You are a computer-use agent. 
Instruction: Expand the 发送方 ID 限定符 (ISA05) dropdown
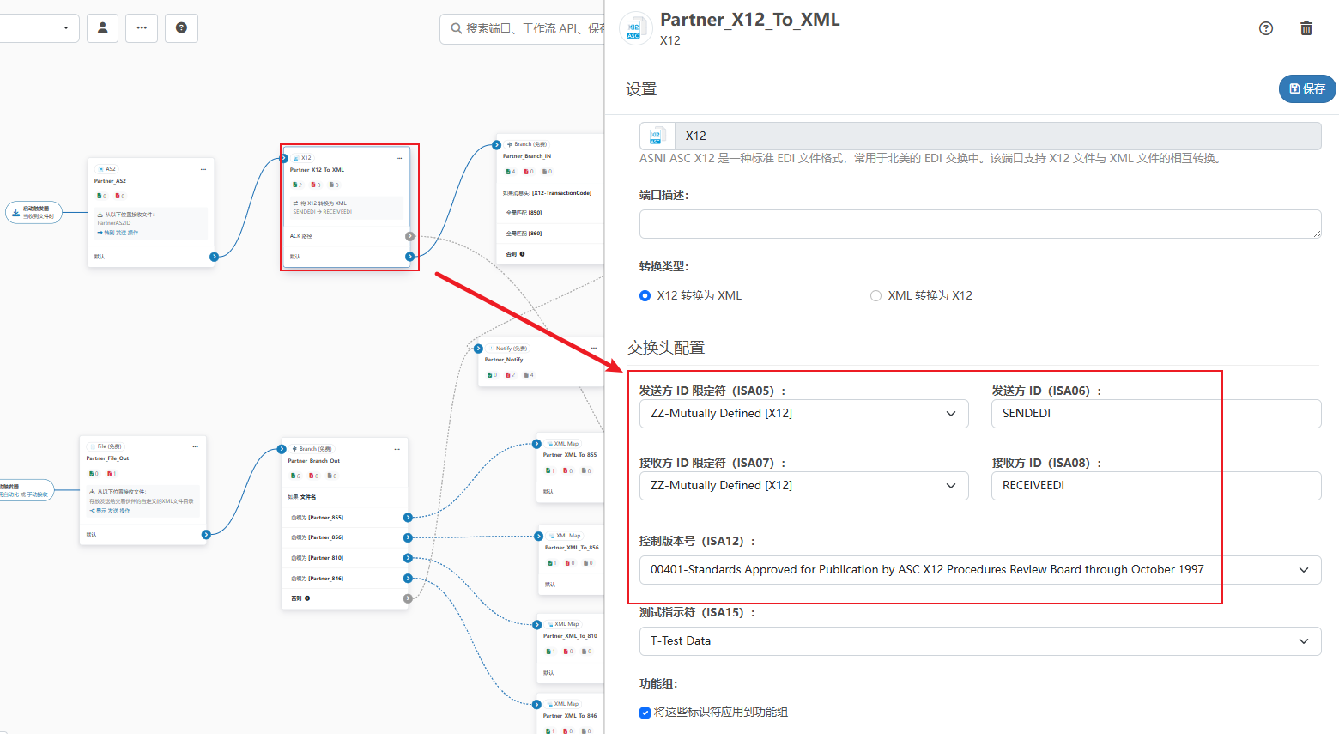(803, 414)
